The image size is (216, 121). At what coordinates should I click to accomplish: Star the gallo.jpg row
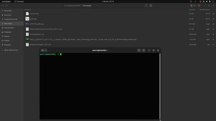pyautogui.click(x=213, y=19)
